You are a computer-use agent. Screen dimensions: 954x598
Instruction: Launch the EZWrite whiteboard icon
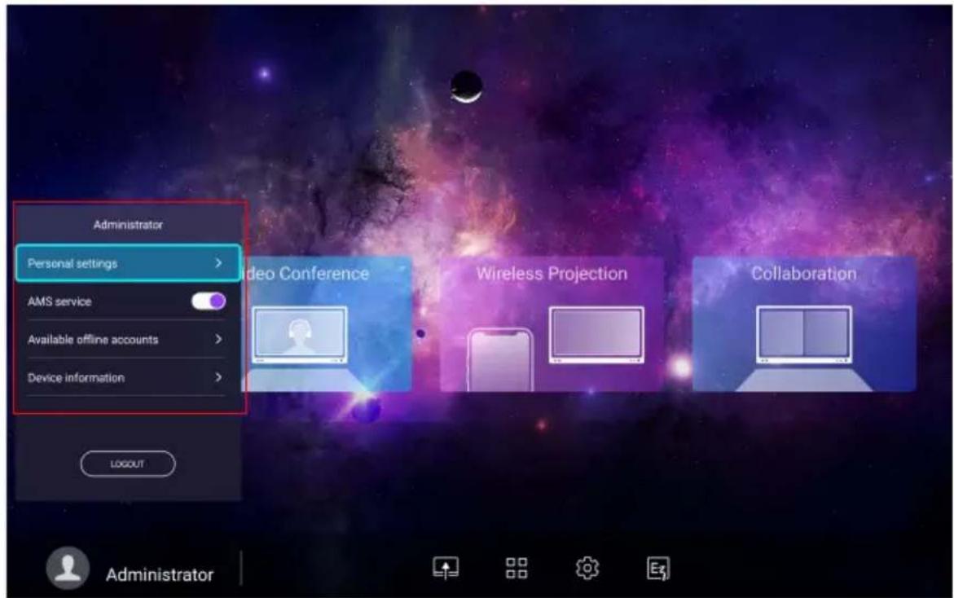coord(657,569)
